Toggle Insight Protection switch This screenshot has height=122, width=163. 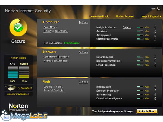click(140, 27)
